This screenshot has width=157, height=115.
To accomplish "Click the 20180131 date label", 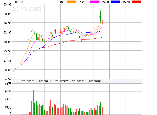I will pyautogui.click(x=28, y=81).
